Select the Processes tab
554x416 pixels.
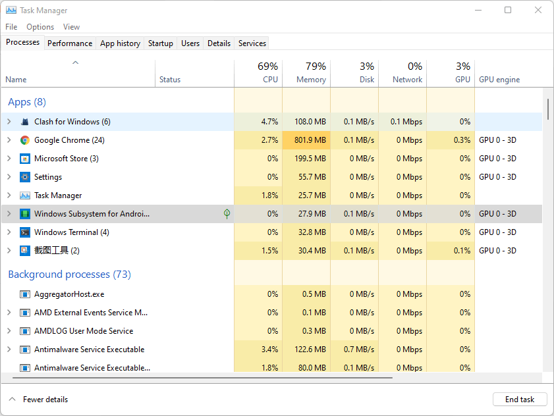click(x=22, y=42)
